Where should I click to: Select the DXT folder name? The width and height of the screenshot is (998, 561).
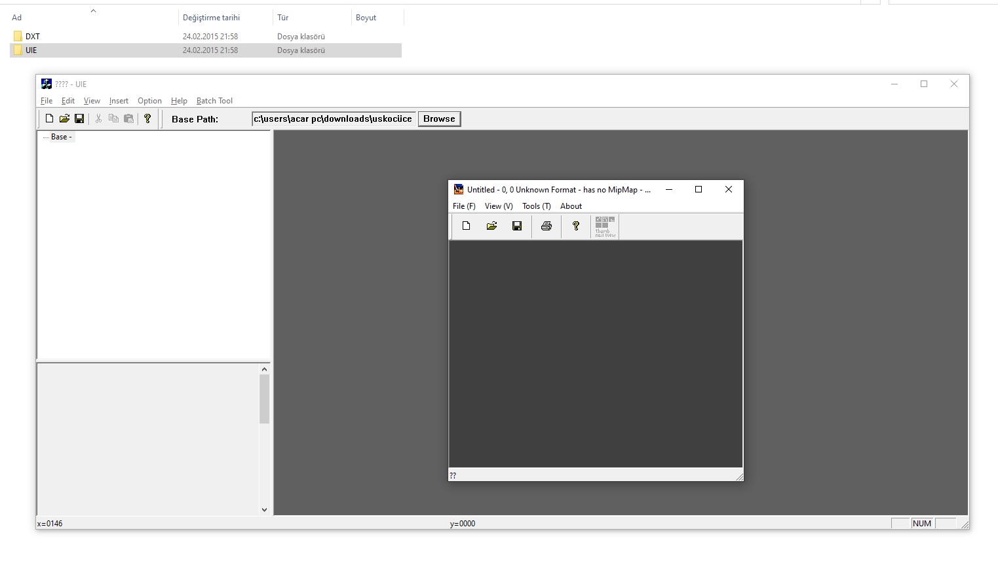pyautogui.click(x=33, y=37)
